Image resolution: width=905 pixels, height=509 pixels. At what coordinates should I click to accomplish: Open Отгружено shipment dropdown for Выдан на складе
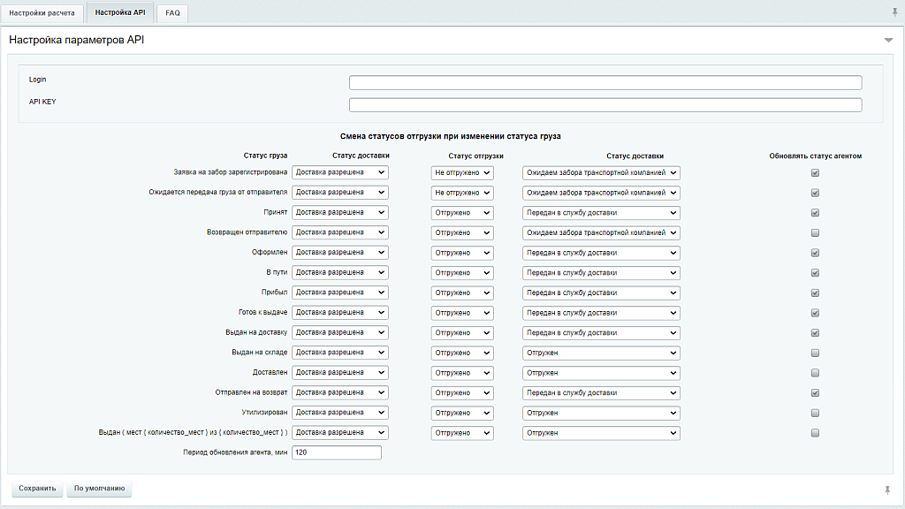[461, 353]
